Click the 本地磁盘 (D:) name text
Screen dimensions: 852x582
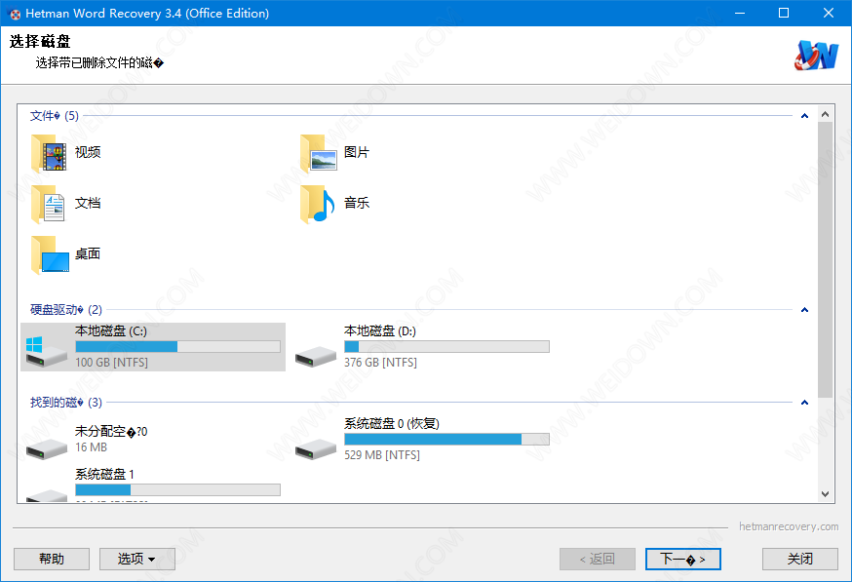[380, 330]
